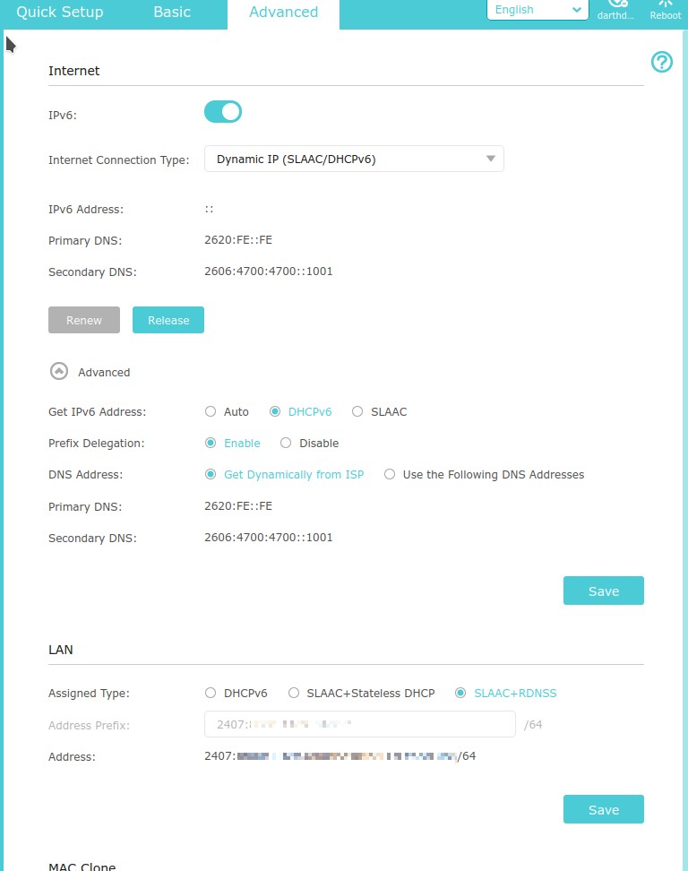Collapse the Advanced section chevron
The image size is (688, 871).
(59, 372)
